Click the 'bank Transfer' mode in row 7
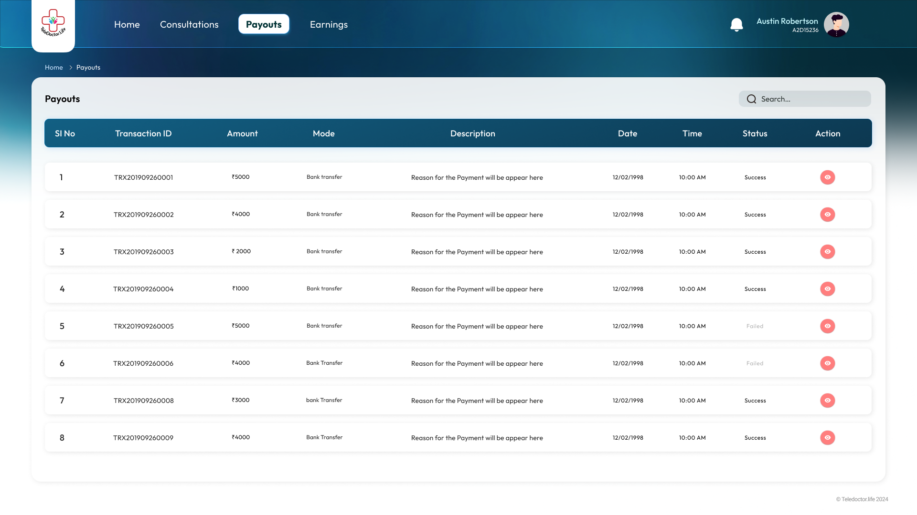The width and height of the screenshot is (917, 515). coord(324,400)
